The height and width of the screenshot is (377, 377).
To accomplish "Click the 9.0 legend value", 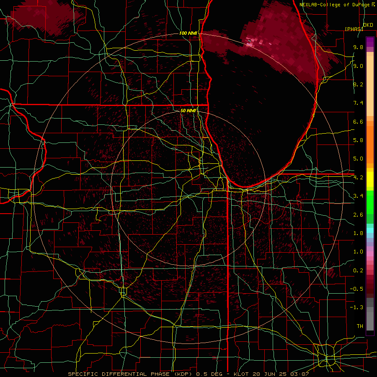I will point(358,66).
